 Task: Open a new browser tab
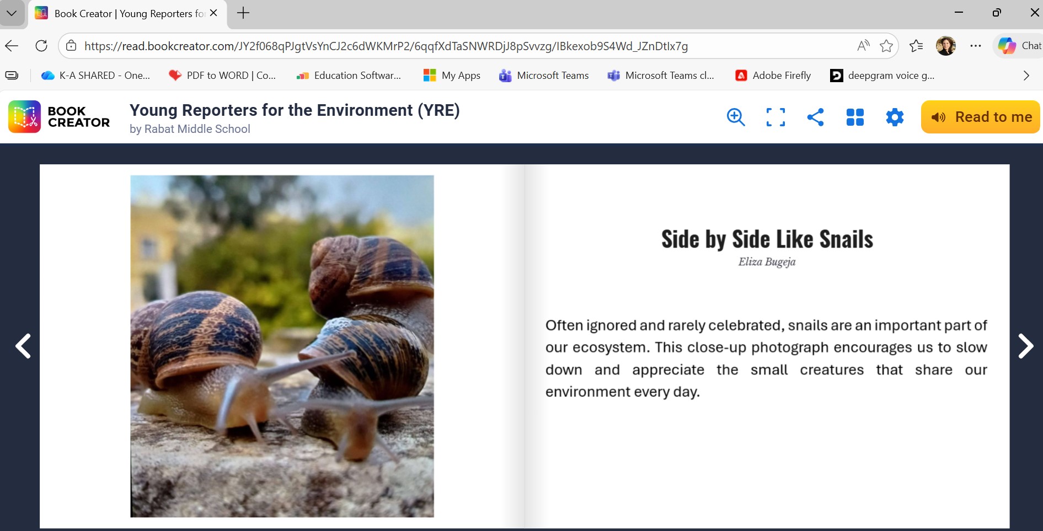click(243, 13)
